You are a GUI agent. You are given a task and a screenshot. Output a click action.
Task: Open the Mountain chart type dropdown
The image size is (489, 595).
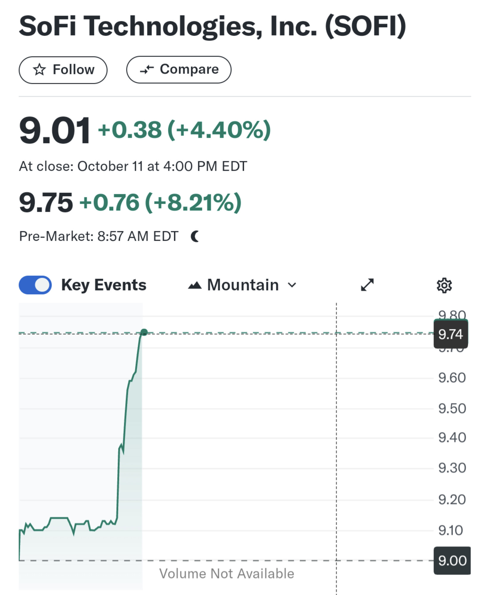pos(242,285)
